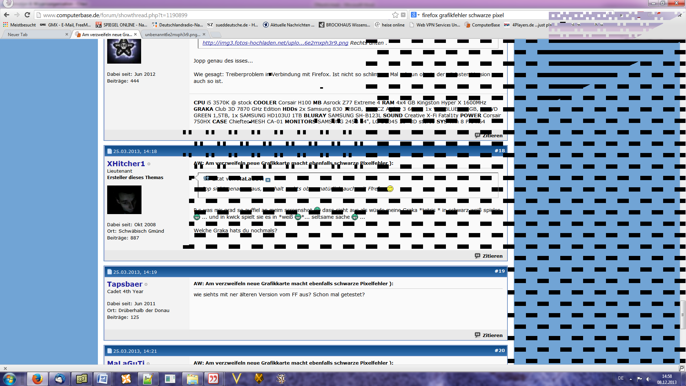Open Thunderbird from the taskbar
Viewport: 686px width, 386px height.
click(59, 378)
